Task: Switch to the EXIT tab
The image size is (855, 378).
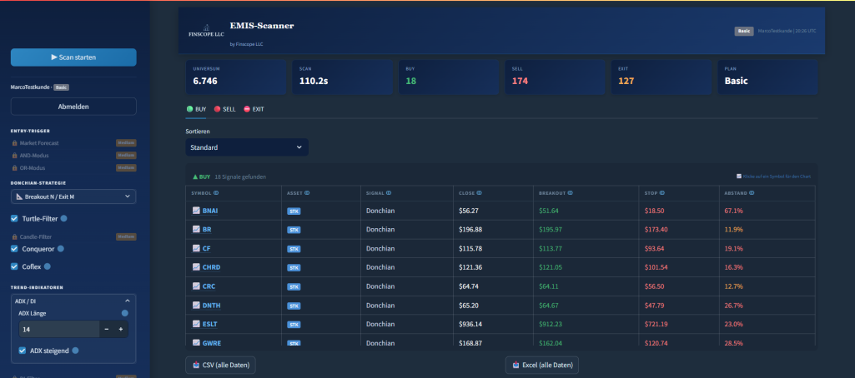Action: tap(254, 109)
